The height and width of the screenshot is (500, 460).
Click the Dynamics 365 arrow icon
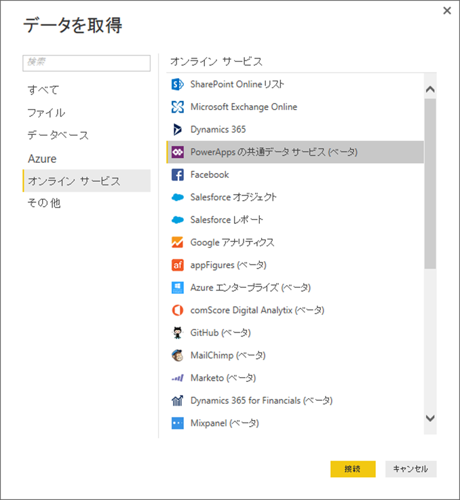click(177, 130)
